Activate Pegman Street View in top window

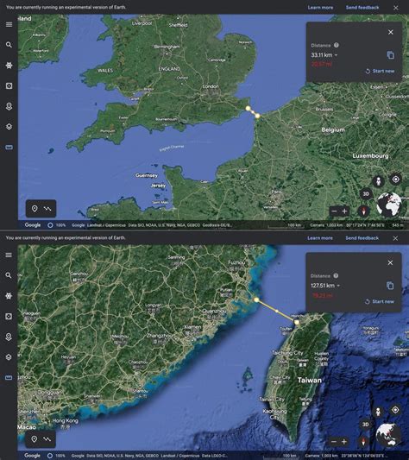379,181
